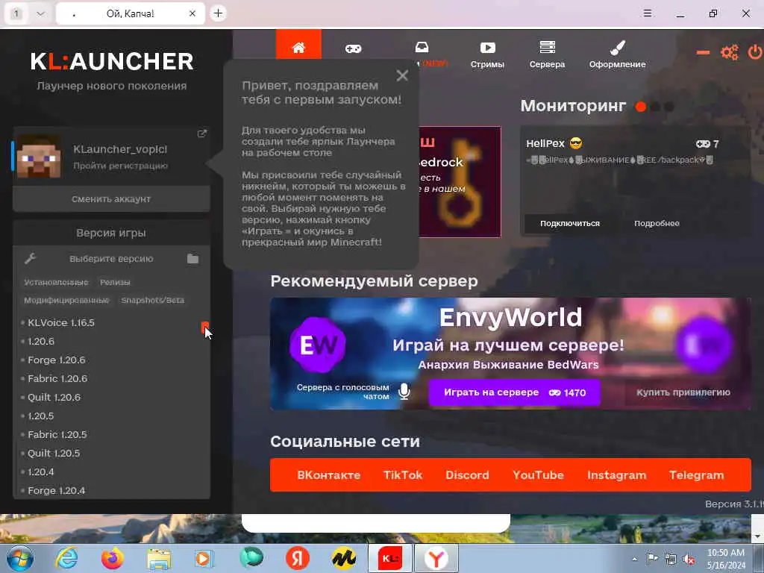Click Пройти регистрацию link
The image size is (764, 573).
[x=120, y=166]
